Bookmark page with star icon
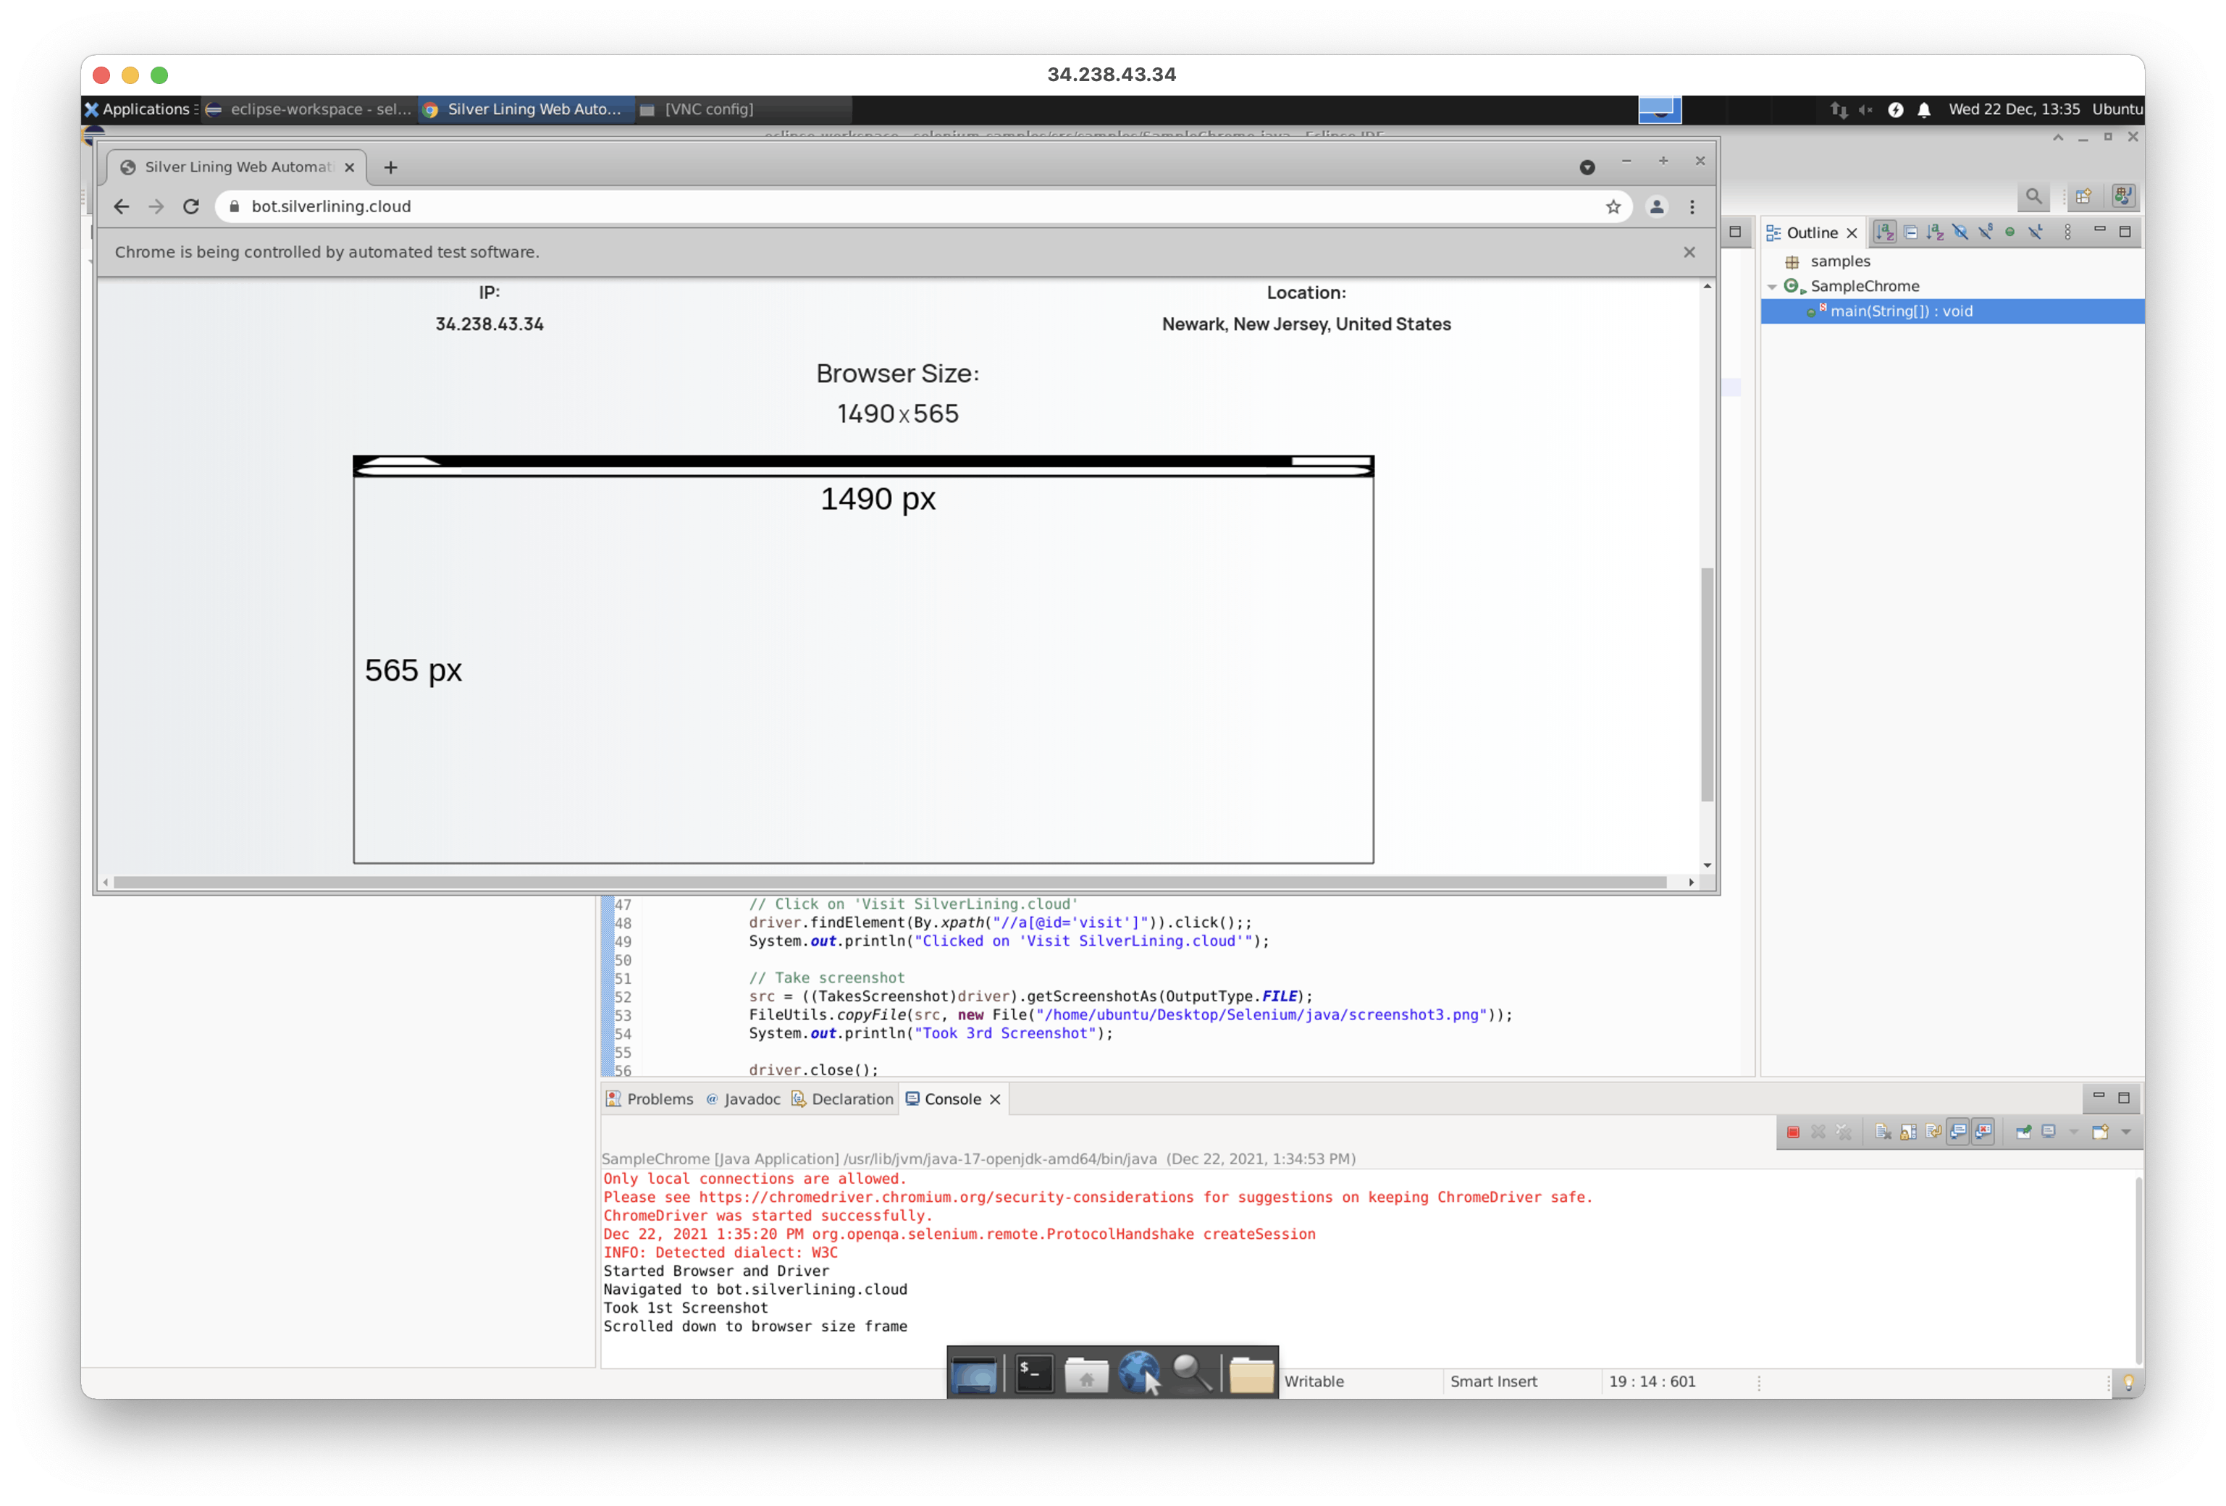Image resolution: width=2226 pixels, height=1506 pixels. click(x=1613, y=207)
